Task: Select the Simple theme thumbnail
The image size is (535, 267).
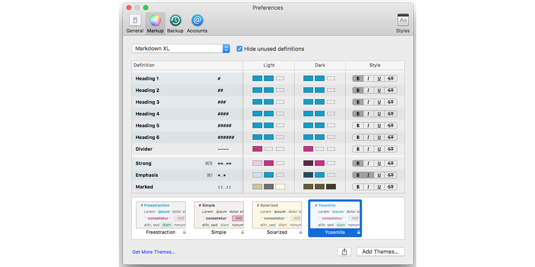Action: tap(218, 215)
